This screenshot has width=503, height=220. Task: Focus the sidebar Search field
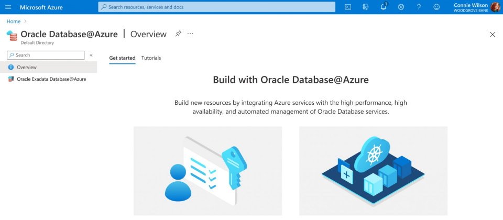(x=46, y=55)
